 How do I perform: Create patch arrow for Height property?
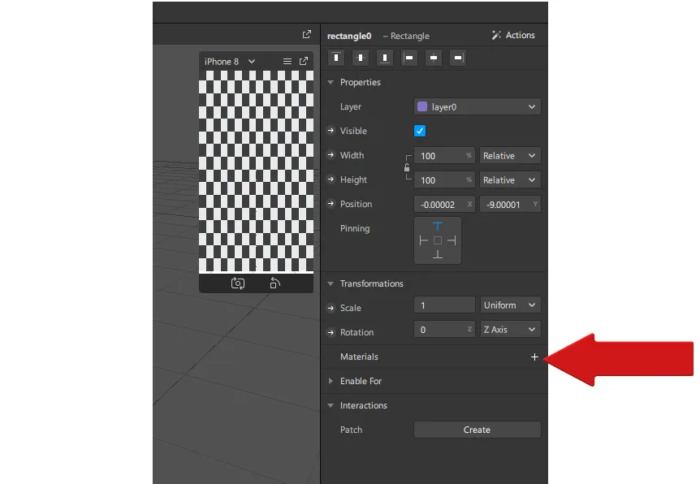[x=331, y=179]
